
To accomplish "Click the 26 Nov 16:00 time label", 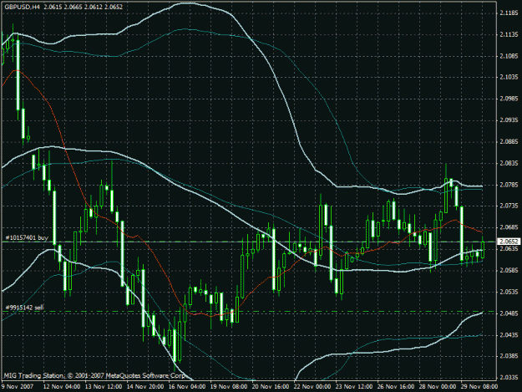I will pos(396,386).
